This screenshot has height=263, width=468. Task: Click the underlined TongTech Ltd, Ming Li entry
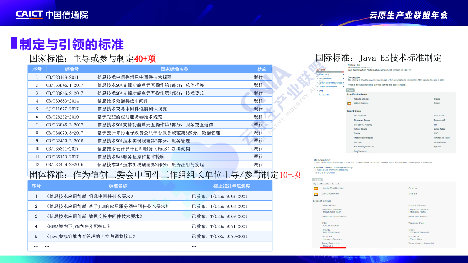[331, 245]
